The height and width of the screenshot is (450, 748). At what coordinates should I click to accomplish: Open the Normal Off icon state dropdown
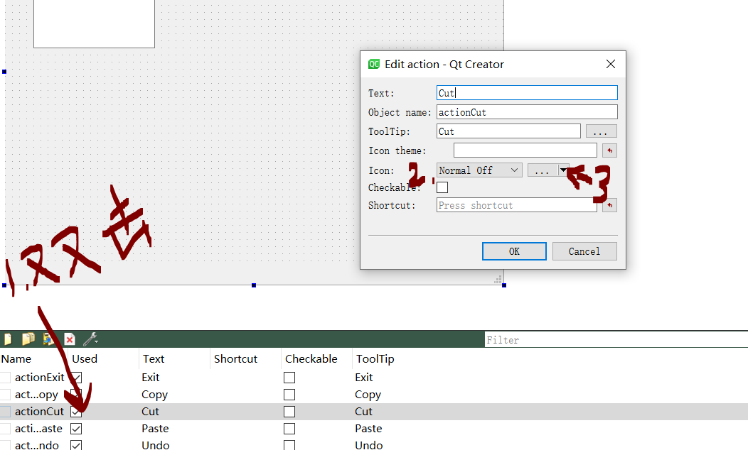[x=479, y=170]
